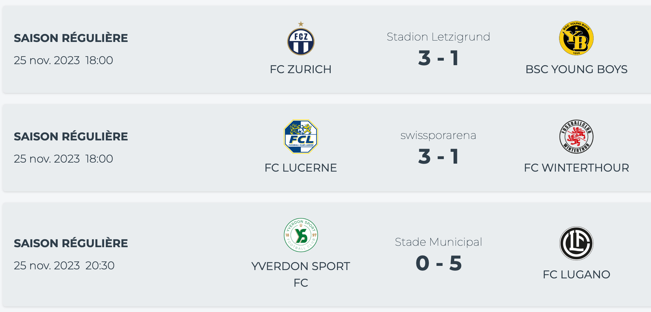Click the first SAISON RÉGULIÈRE heading
Viewport: 651px width, 312px height.
(71, 38)
